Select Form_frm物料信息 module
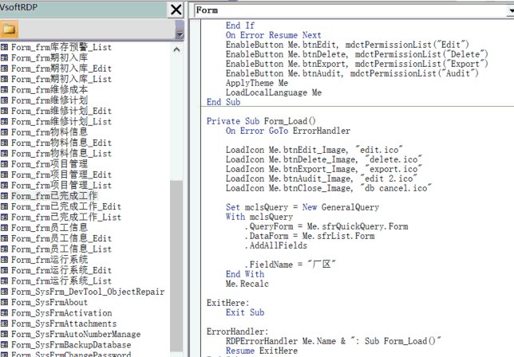This screenshot has width=514, height=357. [x=49, y=132]
